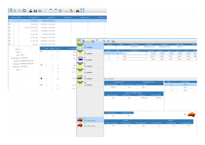This screenshot has height=145, width=205.
Task: Toggle enabled checkbox for scale 5
Action: click(85, 60)
